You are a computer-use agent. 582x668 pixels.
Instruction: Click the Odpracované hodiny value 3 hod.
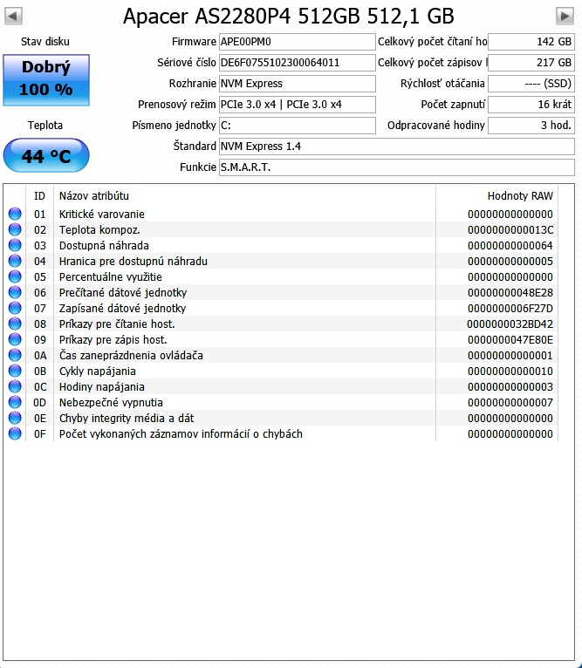(x=531, y=126)
